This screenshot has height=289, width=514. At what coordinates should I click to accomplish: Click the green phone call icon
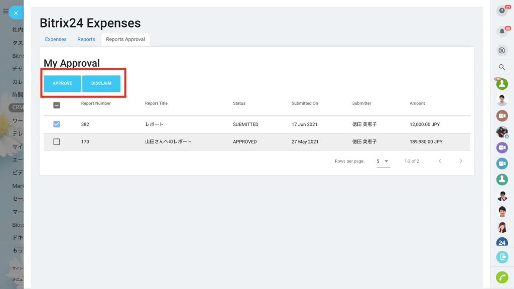pos(502,277)
